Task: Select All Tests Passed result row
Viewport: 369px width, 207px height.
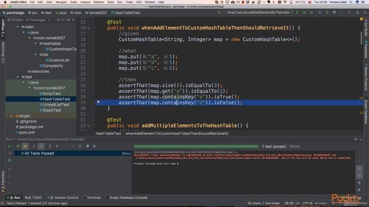Action: click(73, 154)
